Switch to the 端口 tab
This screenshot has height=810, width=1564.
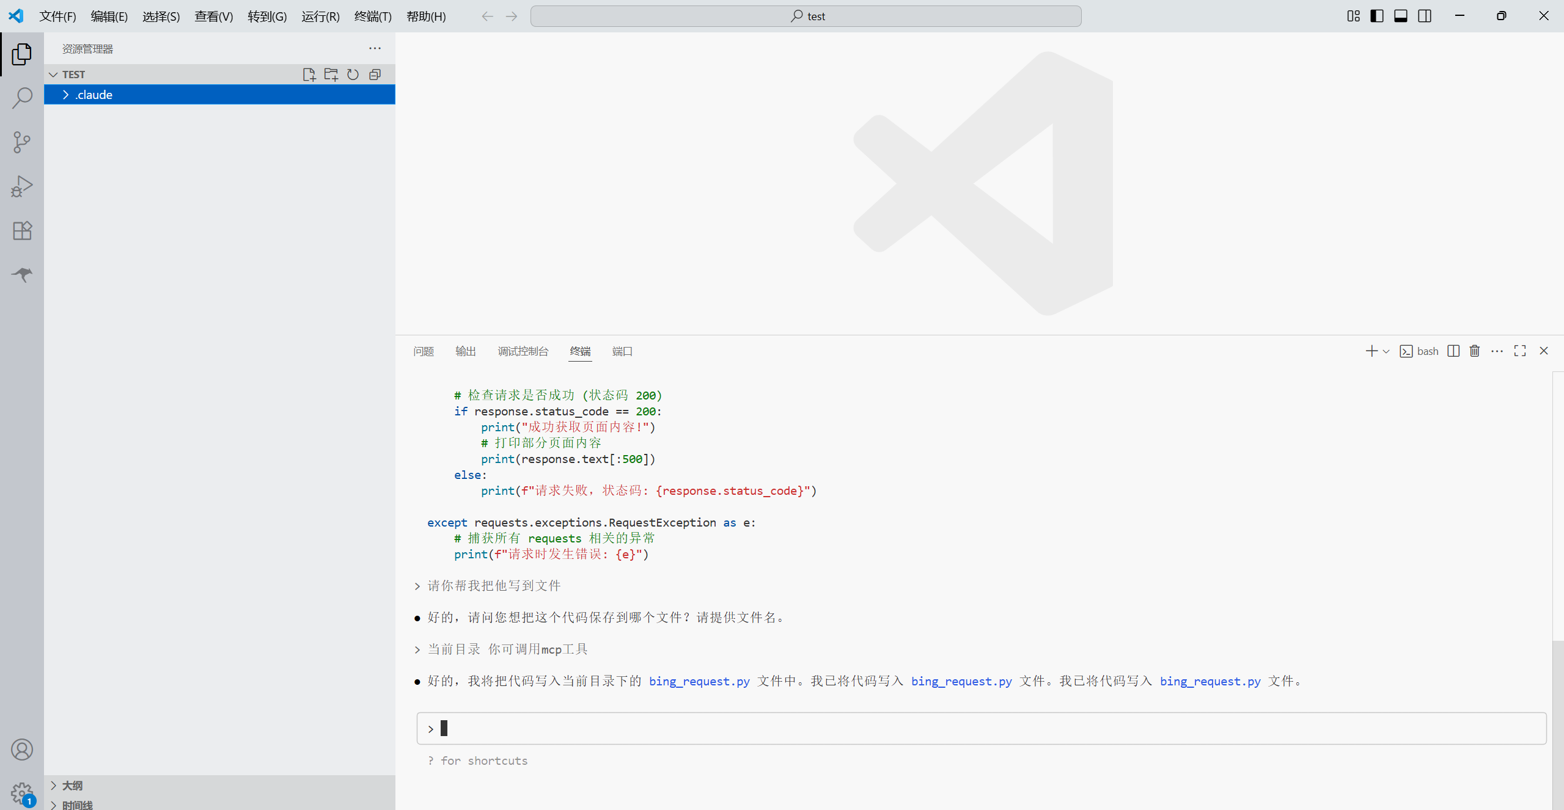[622, 351]
